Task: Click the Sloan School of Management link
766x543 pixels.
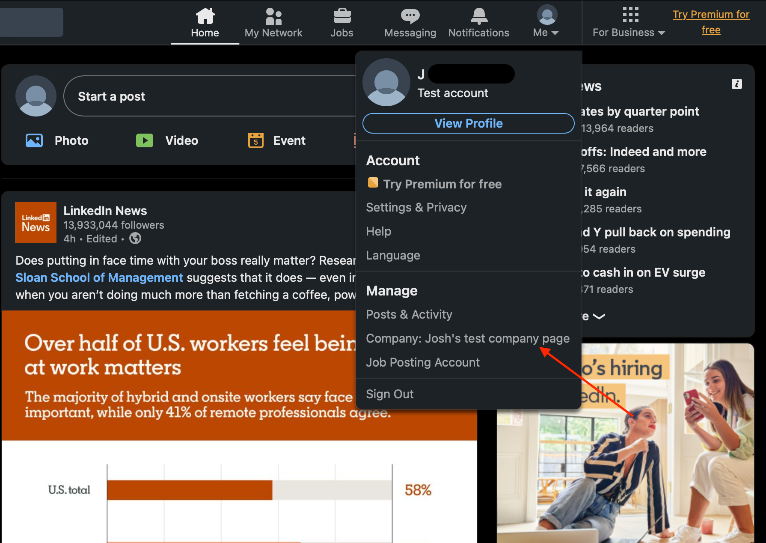Action: coord(99,277)
